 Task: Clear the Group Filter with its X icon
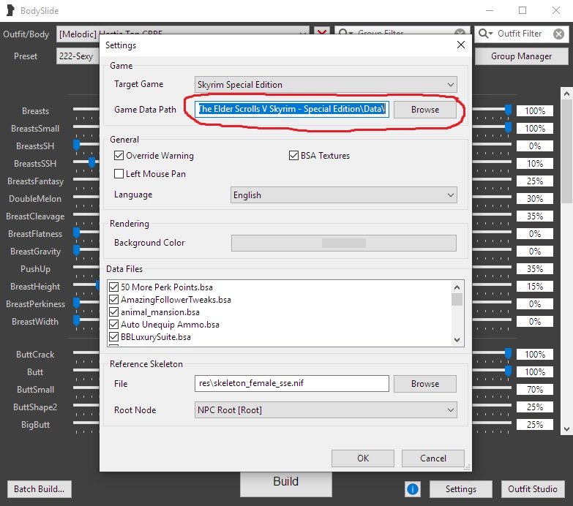pyautogui.click(x=460, y=34)
